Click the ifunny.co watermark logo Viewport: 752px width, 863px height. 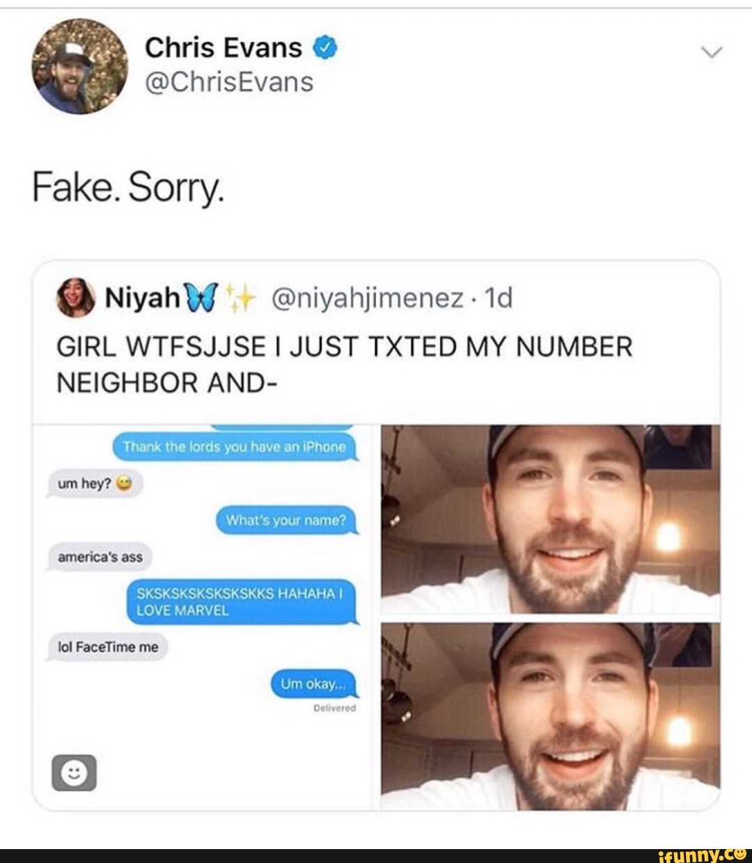pyautogui.click(x=702, y=855)
